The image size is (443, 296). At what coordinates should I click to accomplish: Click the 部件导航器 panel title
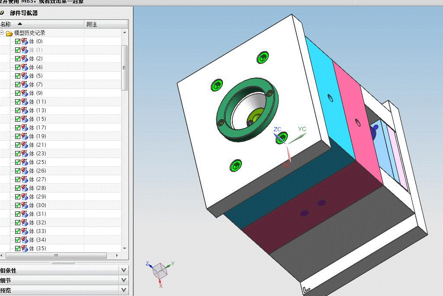click(x=24, y=13)
